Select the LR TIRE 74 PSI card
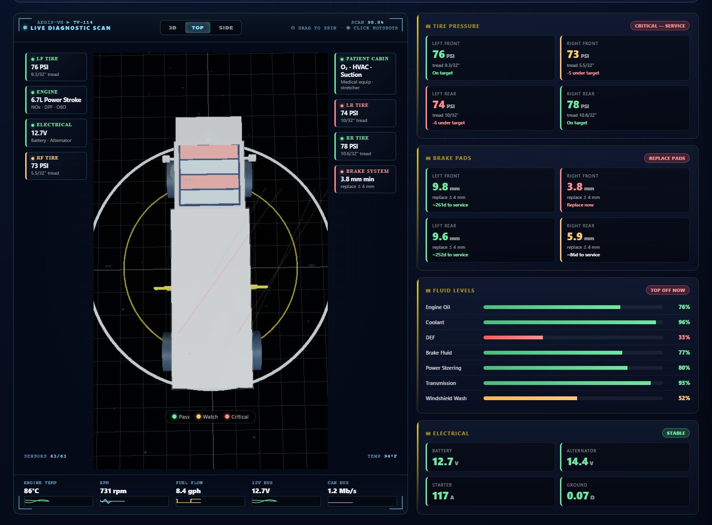712x525 pixels. pyautogui.click(x=365, y=113)
